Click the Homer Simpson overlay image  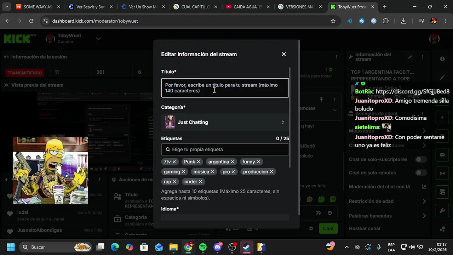pyautogui.click(x=50, y=171)
